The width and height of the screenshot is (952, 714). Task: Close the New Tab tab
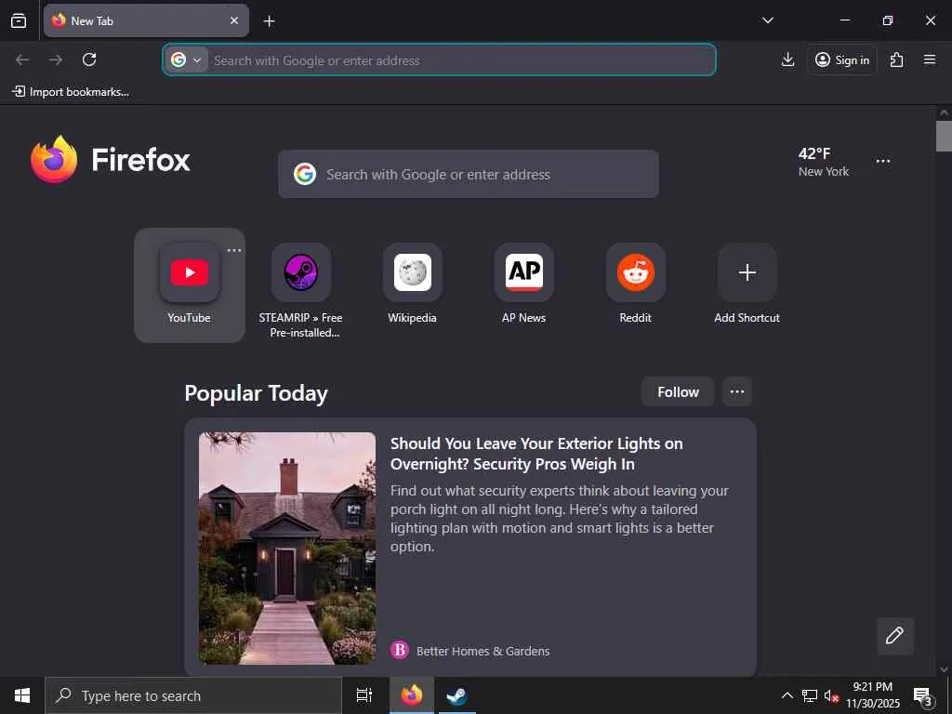[x=233, y=20]
